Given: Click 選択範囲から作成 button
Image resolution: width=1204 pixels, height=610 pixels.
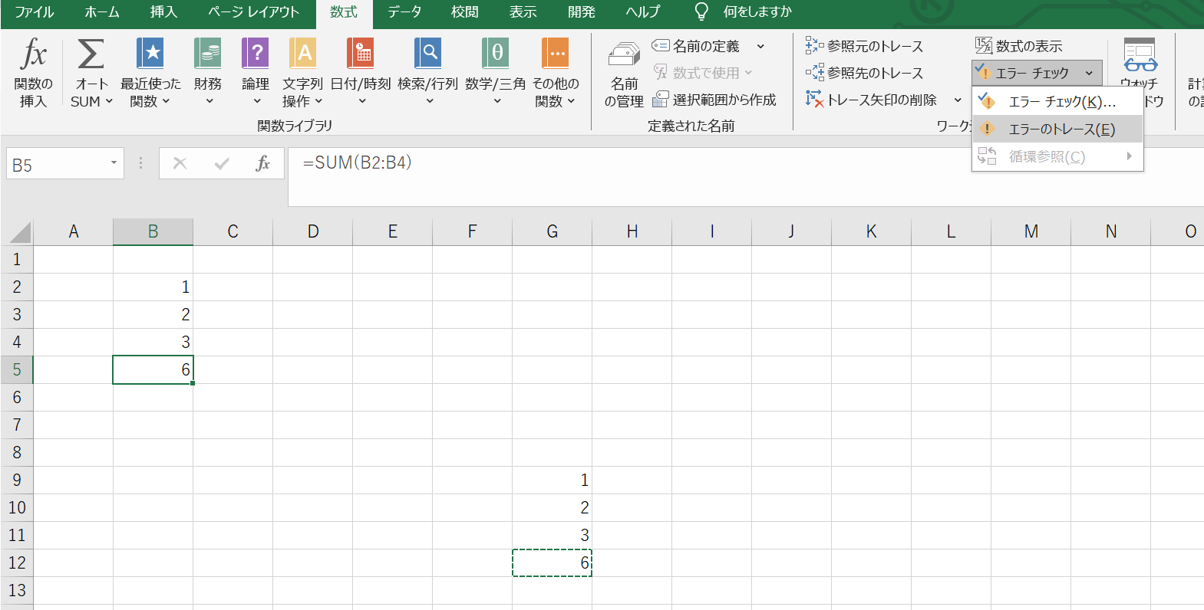Looking at the screenshot, I should [714, 100].
